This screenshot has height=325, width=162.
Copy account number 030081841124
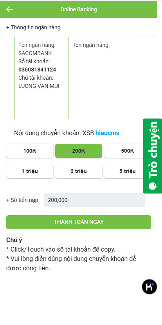37,70
